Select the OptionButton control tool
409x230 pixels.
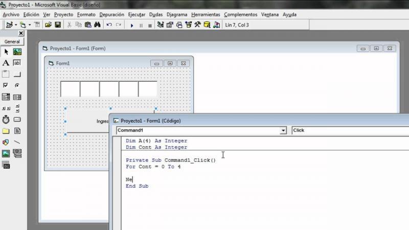[17, 85]
